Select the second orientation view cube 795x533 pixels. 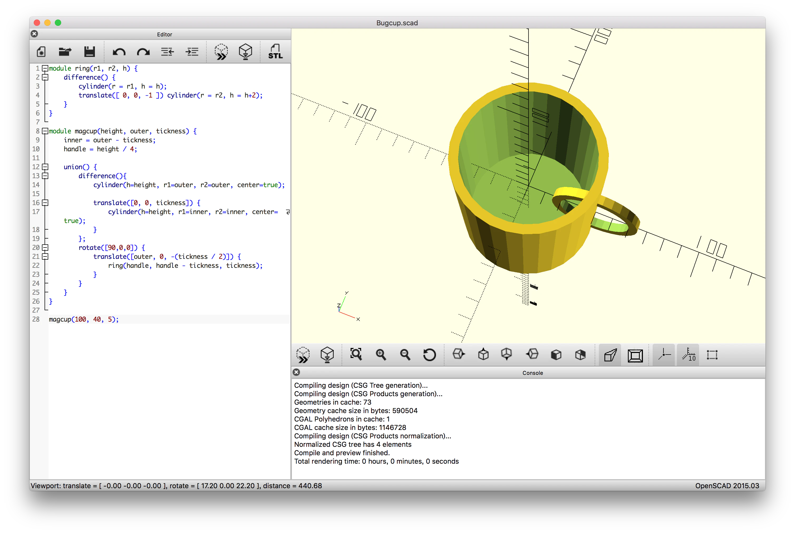[483, 355]
